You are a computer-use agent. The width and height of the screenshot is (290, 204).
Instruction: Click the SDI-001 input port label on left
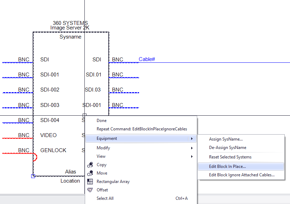[50, 75]
